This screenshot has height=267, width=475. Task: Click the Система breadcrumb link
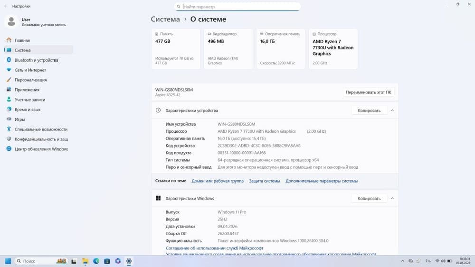(165, 19)
